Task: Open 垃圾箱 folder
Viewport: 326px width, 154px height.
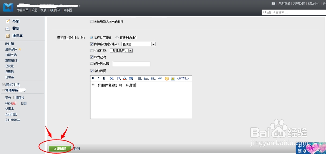Action: [x=9, y=77]
